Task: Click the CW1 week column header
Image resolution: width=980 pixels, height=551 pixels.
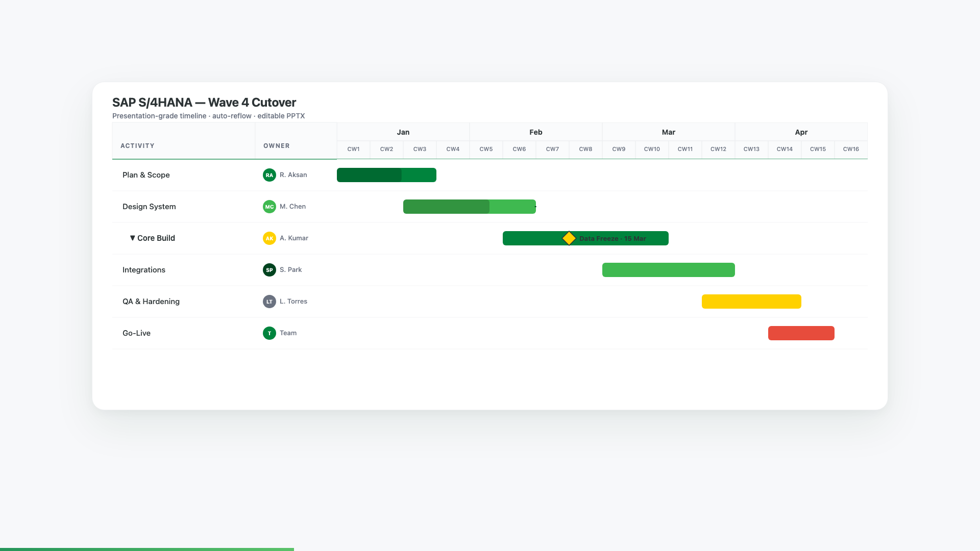Action: click(x=353, y=149)
